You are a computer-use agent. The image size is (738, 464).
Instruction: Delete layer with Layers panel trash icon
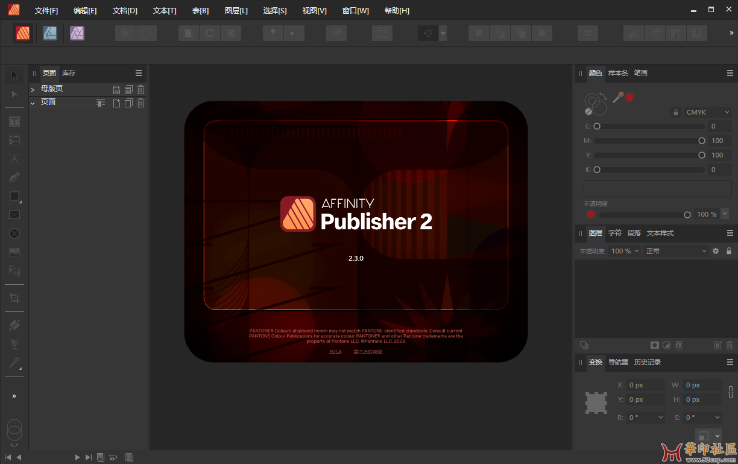coord(730,345)
